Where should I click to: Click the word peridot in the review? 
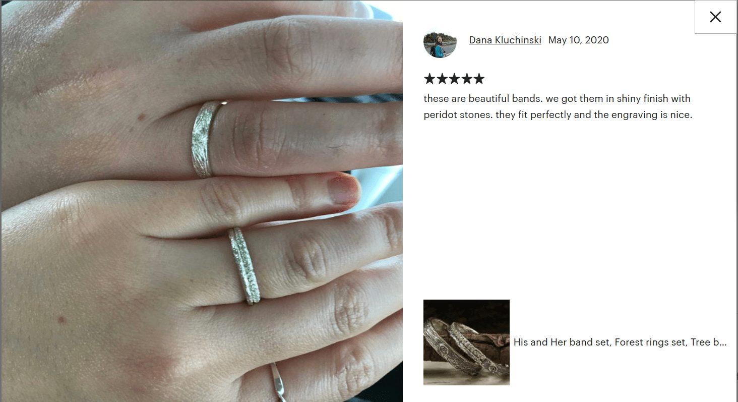pyautogui.click(x=440, y=115)
